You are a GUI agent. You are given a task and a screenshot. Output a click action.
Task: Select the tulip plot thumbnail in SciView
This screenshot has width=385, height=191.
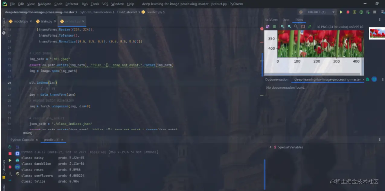377,33
